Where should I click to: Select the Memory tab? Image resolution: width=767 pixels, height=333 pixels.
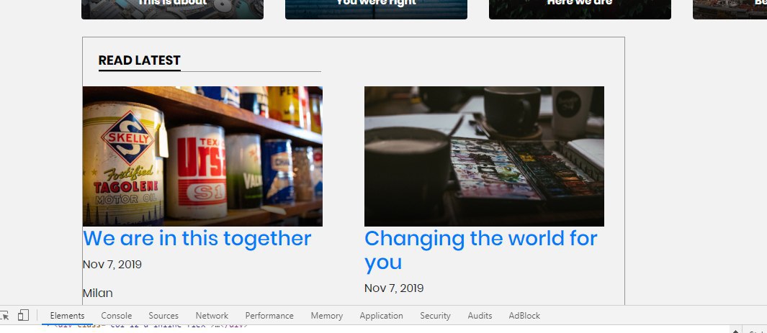(x=326, y=316)
